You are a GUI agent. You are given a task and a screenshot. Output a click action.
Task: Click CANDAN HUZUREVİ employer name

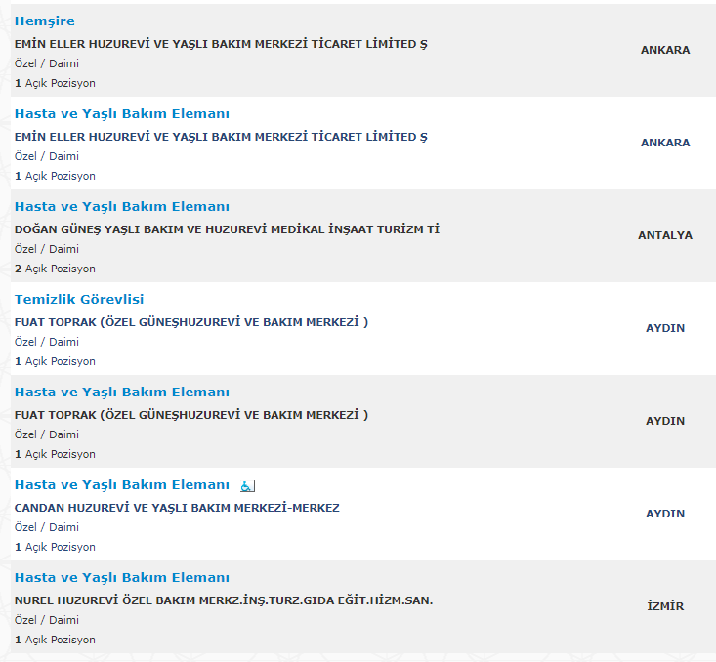point(177,508)
